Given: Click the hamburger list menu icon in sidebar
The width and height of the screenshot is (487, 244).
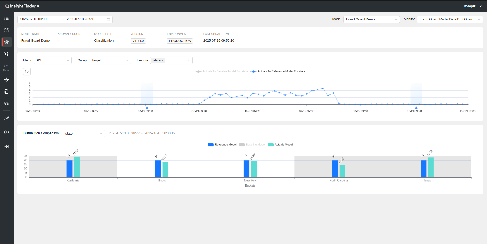Looking at the screenshot, I should point(7,18).
